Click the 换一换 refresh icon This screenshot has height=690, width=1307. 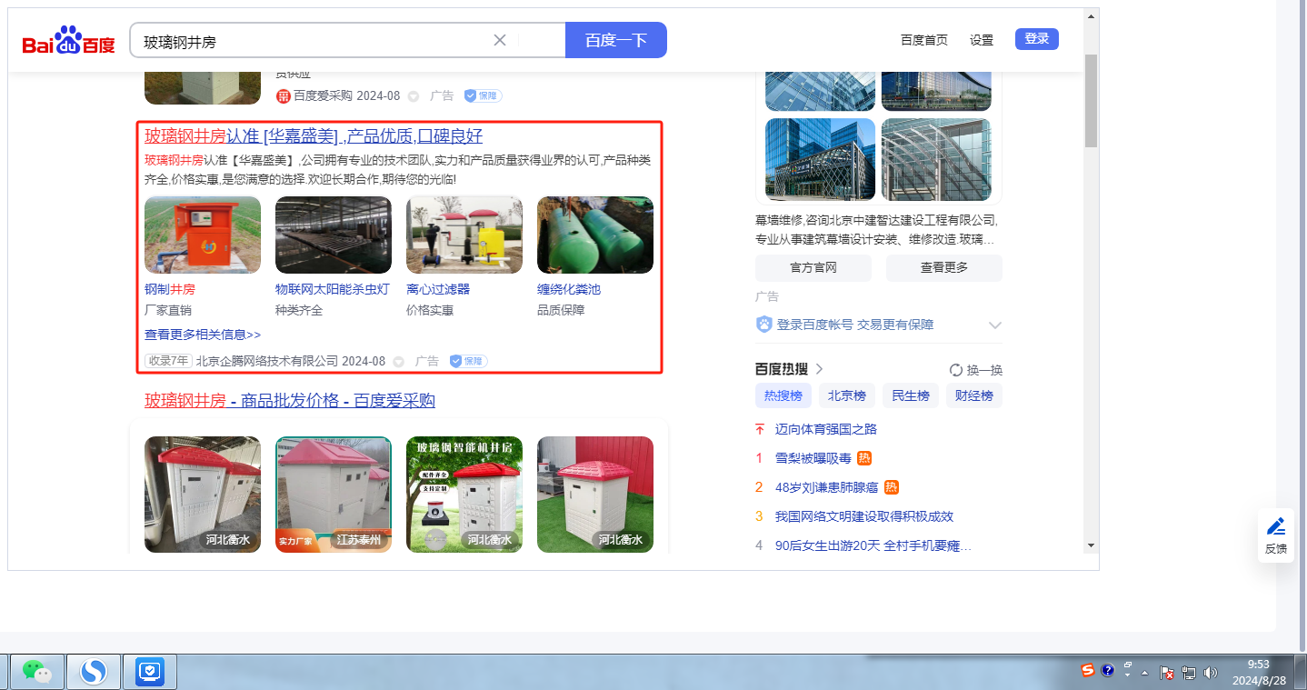[x=955, y=370]
